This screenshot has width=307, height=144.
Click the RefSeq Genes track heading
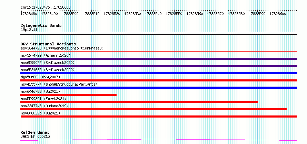[x=35, y=133]
